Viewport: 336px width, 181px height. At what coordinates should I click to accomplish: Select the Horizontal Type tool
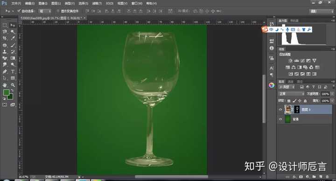click(13, 71)
